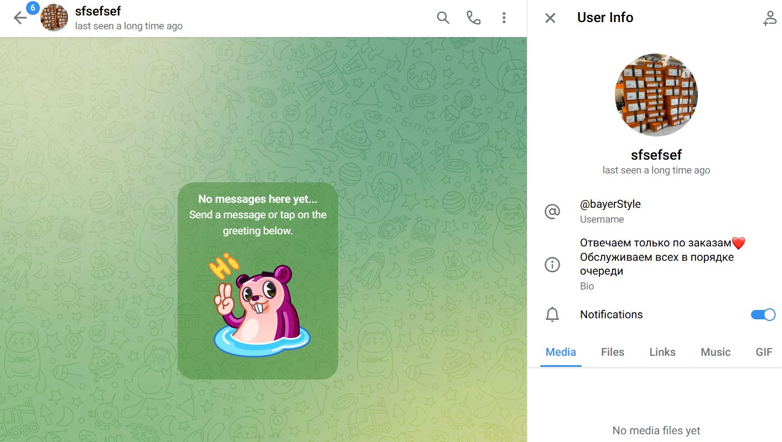
Task: Click the username at-sign icon
Action: point(552,211)
